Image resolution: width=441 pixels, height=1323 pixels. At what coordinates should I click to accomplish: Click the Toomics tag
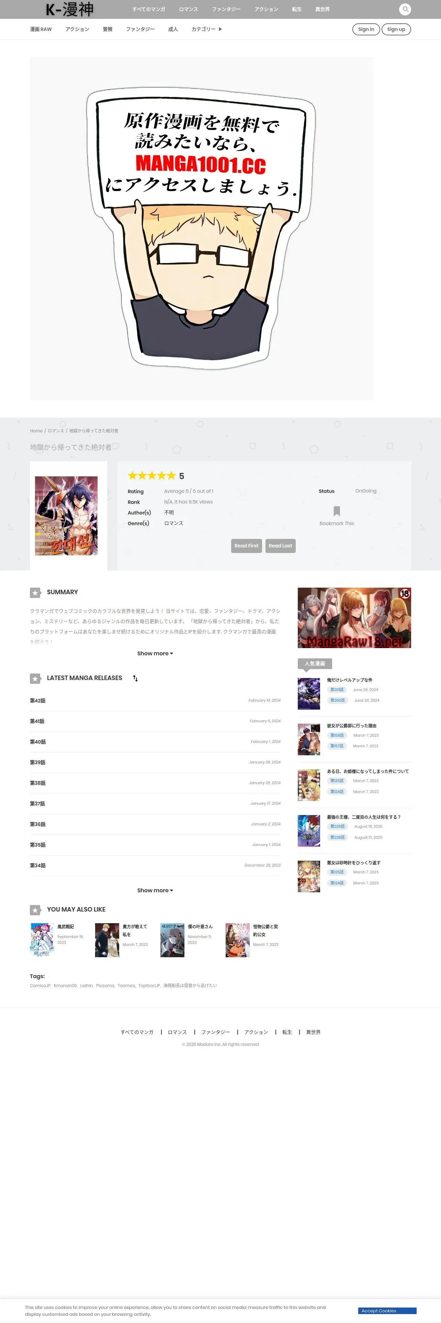coord(126,986)
